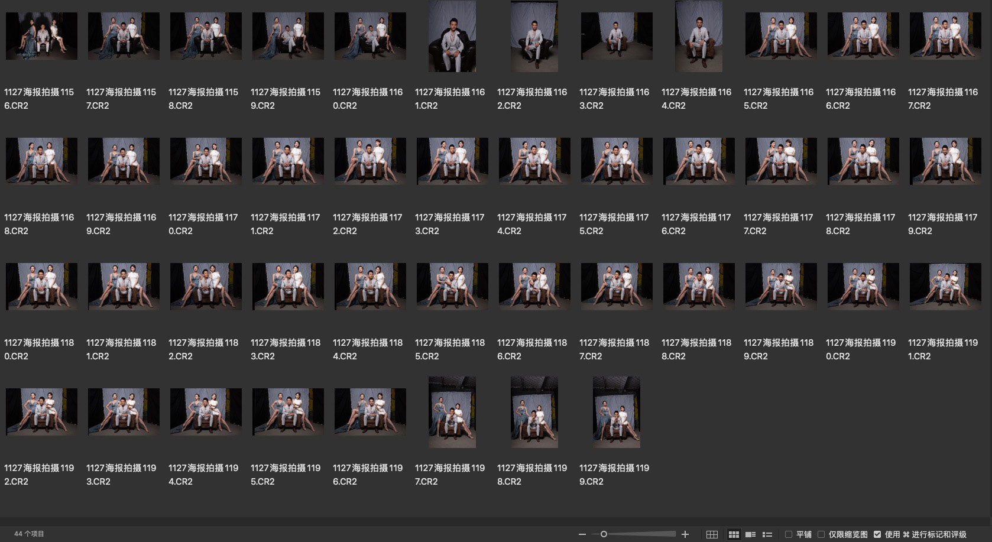Switch to details view layout
The width and height of the screenshot is (992, 542).
(751, 534)
